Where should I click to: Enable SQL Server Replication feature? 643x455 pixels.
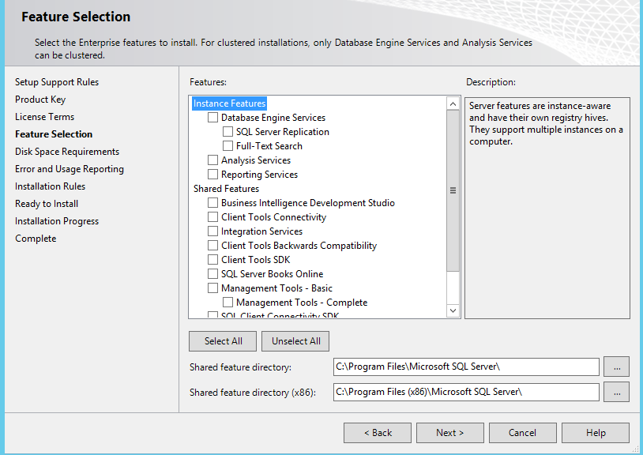[x=227, y=132]
